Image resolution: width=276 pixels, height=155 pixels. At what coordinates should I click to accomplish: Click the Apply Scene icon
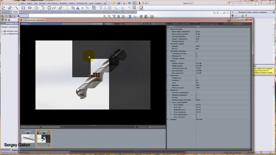[146, 16]
